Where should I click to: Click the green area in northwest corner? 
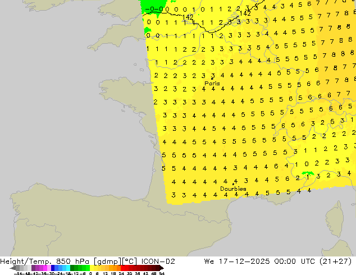(x=153, y=4)
